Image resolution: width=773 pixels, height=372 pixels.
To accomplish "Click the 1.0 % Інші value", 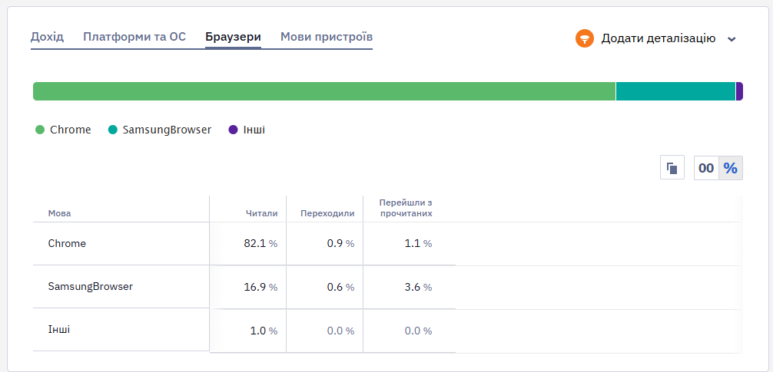I will click(x=264, y=331).
